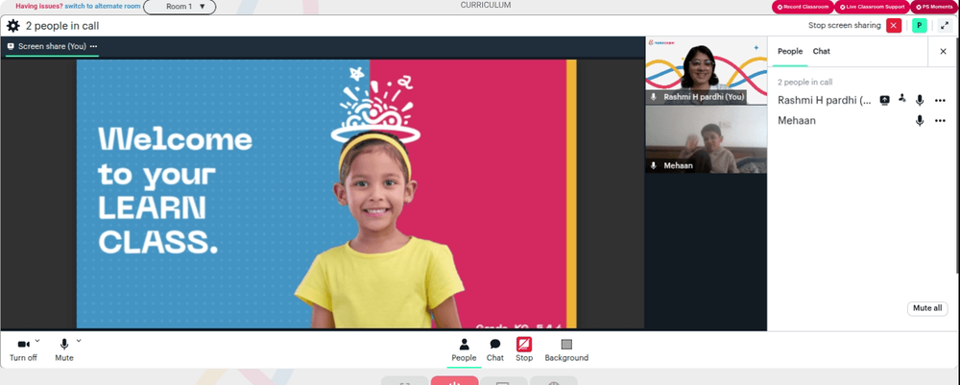960x385 pixels.
Task: Select the People tab in side panel
Action: [790, 52]
